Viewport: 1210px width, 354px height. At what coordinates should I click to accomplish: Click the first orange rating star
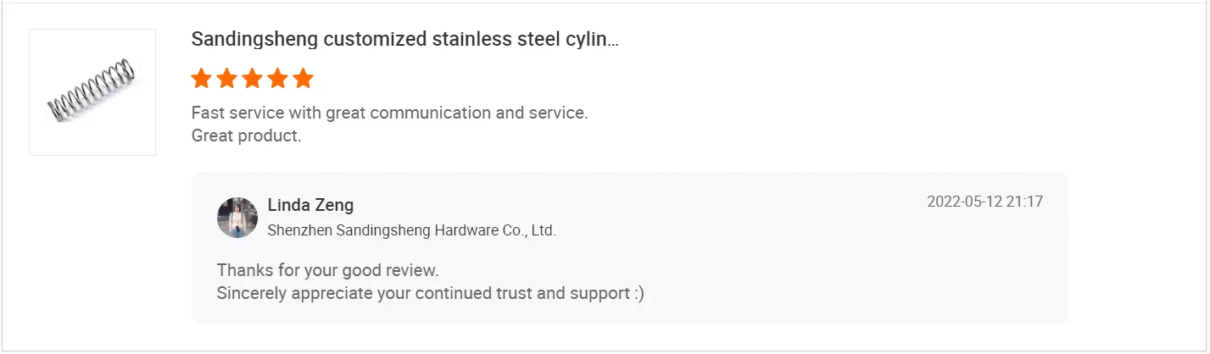point(201,79)
